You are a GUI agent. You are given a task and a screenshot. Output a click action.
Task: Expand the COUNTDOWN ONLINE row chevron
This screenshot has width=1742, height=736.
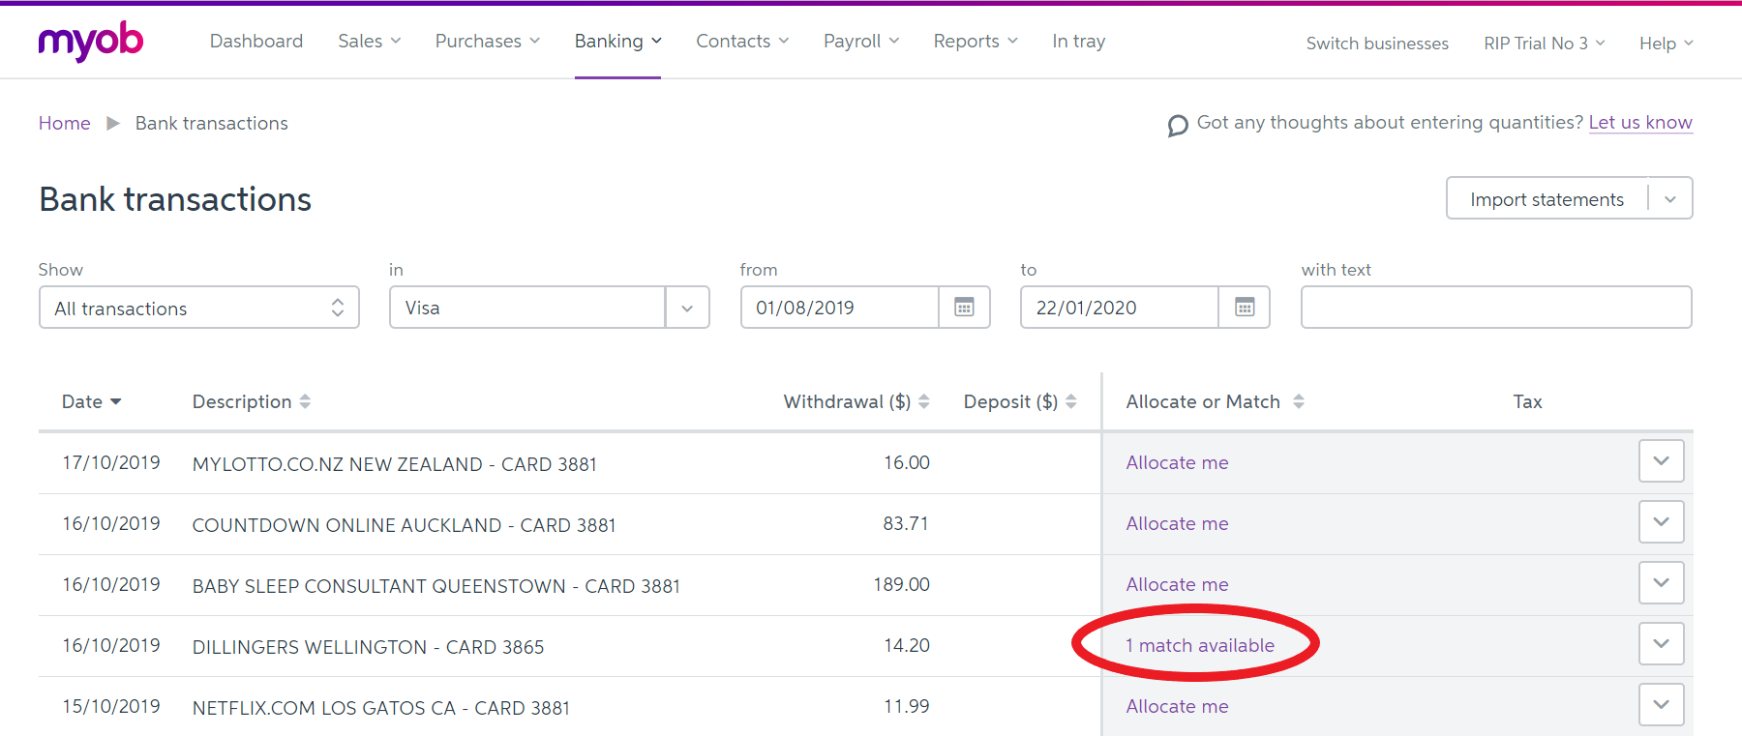point(1662,522)
